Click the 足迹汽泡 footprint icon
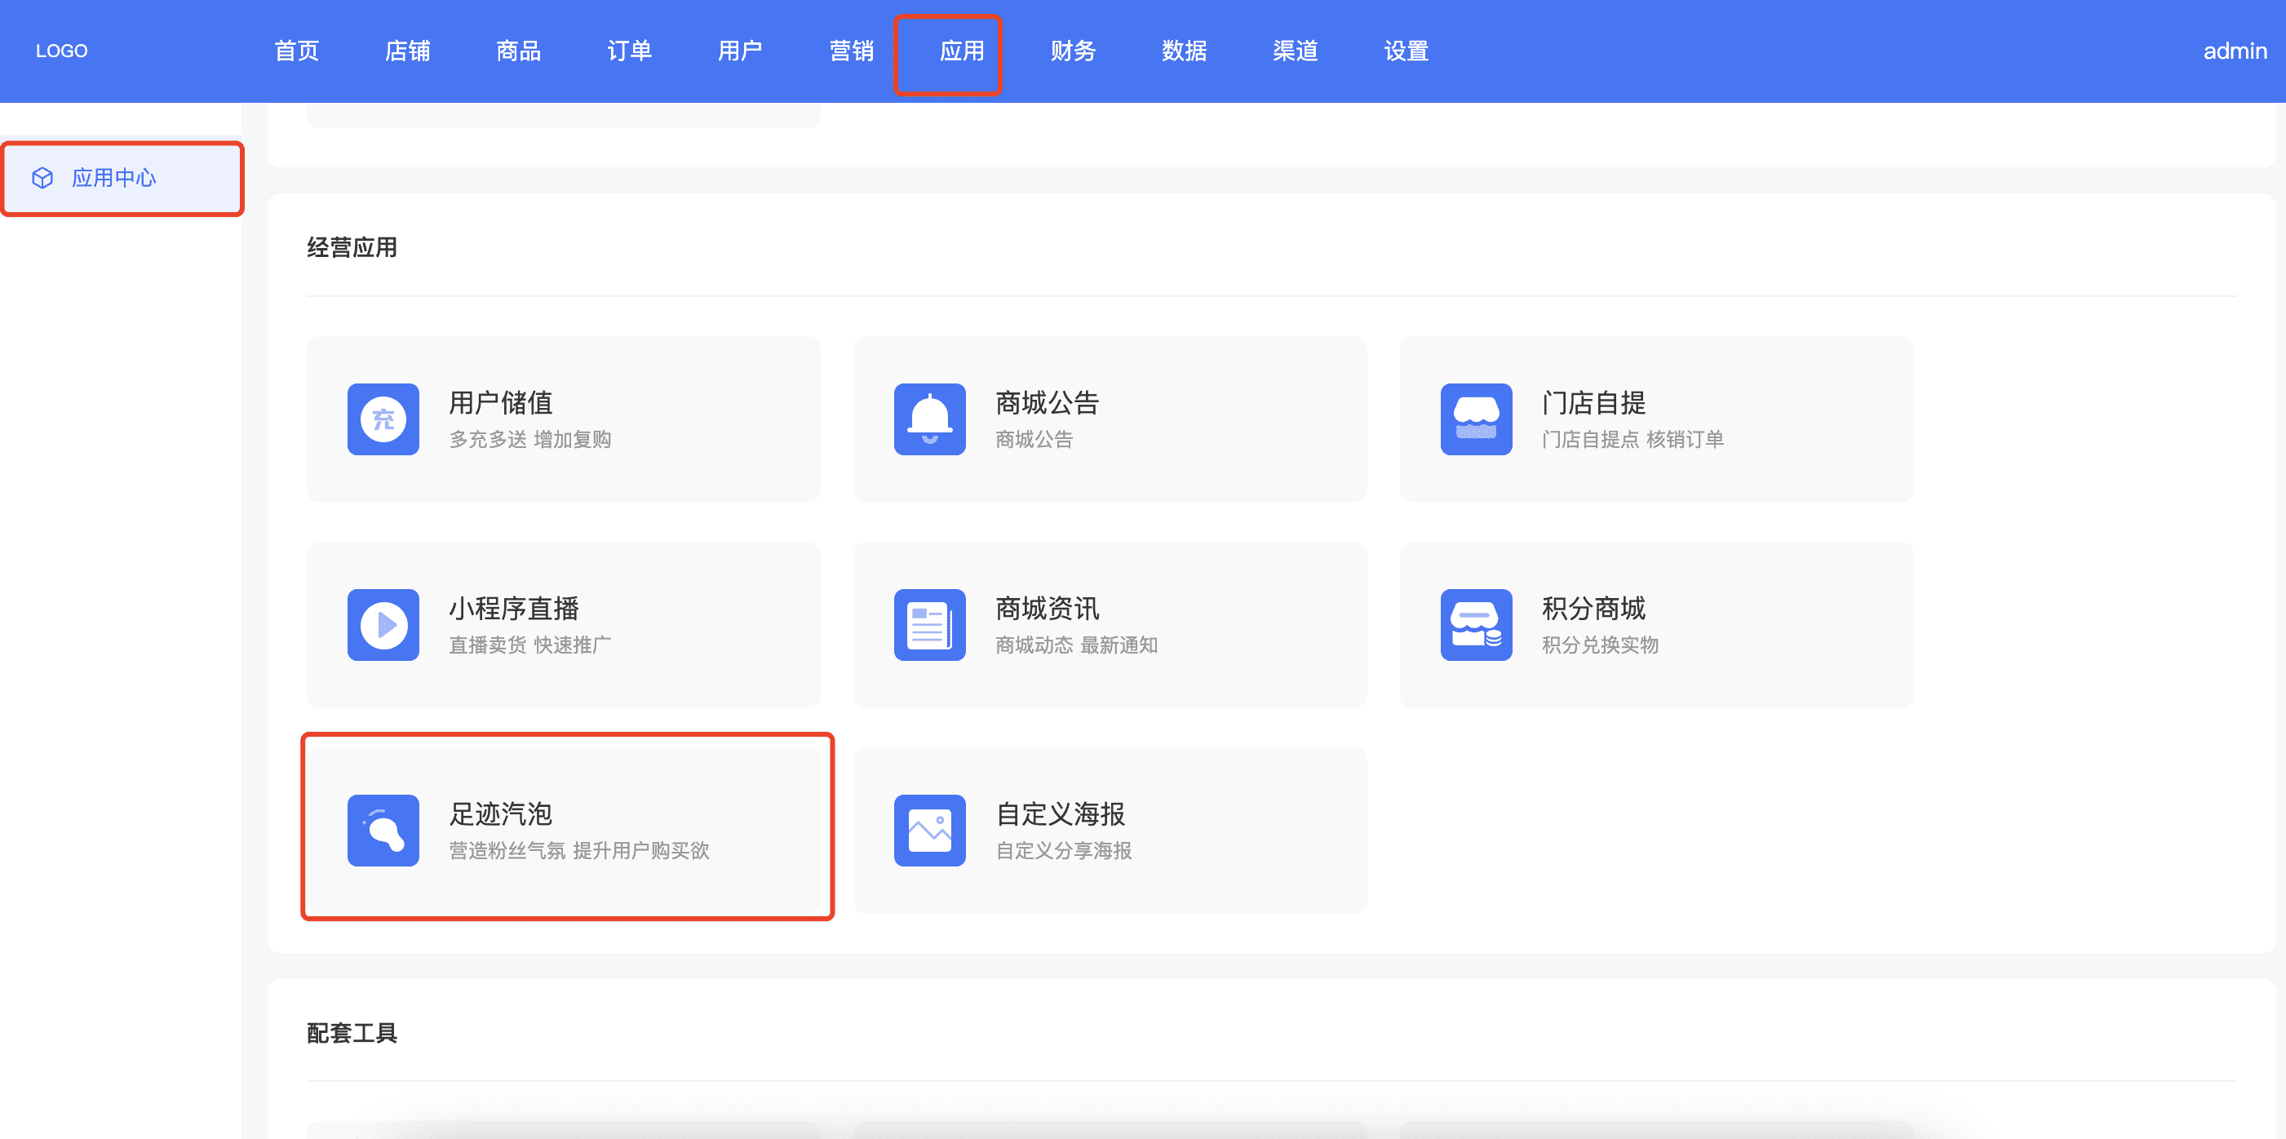 tap(383, 830)
